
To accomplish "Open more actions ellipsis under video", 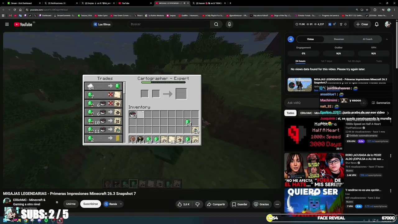I will click(x=277, y=204).
